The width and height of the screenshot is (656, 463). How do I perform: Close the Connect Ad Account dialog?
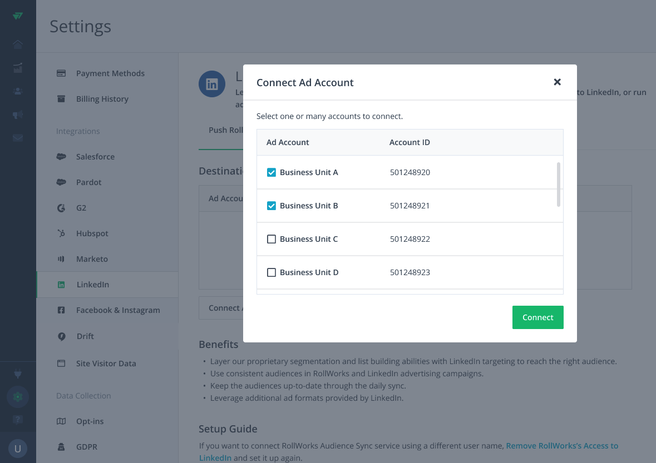558,82
